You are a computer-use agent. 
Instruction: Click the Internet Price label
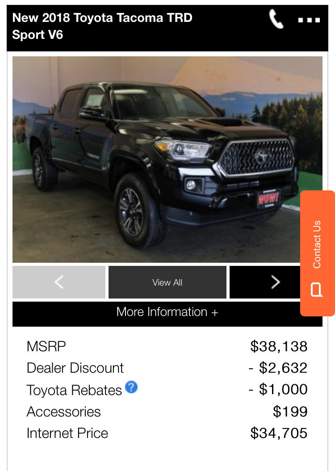click(67, 433)
